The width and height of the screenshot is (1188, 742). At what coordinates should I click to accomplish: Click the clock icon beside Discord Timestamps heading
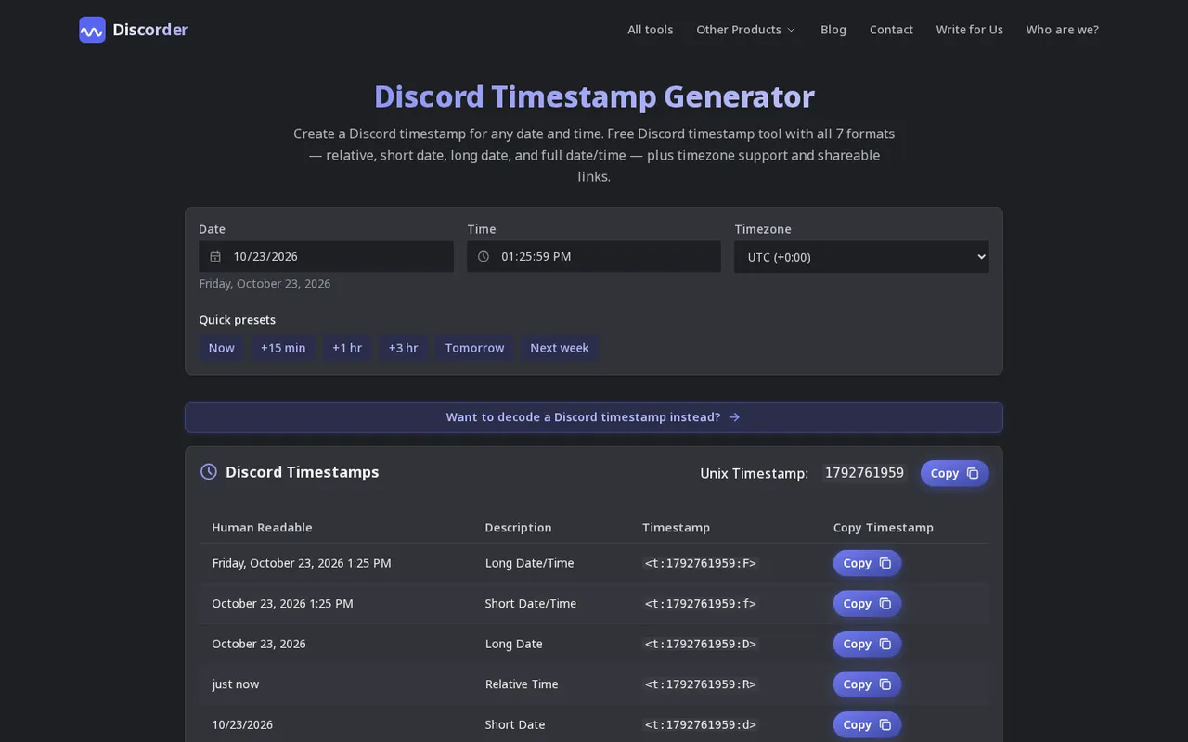(x=209, y=472)
